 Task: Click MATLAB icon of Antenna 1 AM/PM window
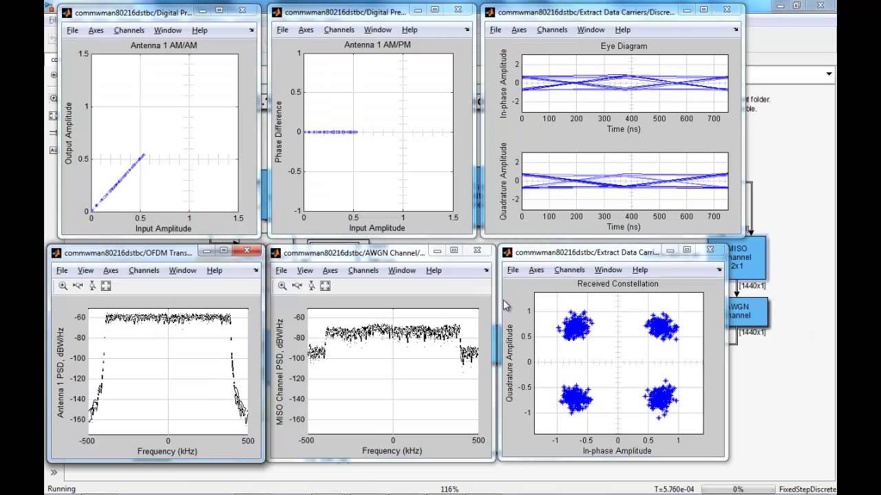tap(277, 12)
